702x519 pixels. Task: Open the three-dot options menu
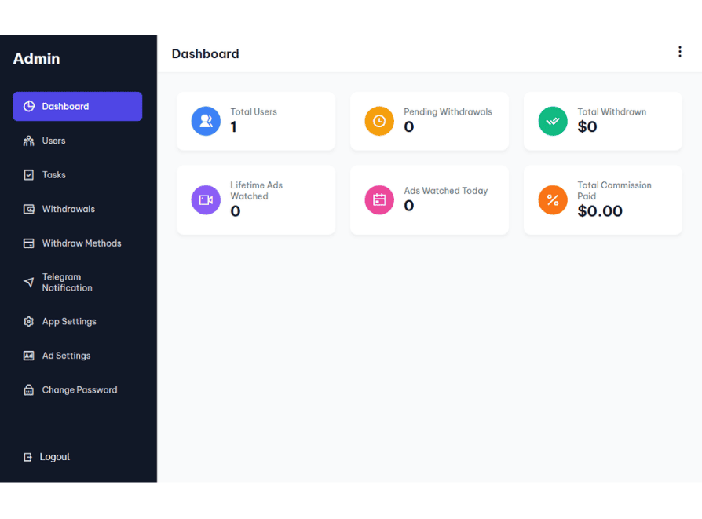(x=679, y=52)
